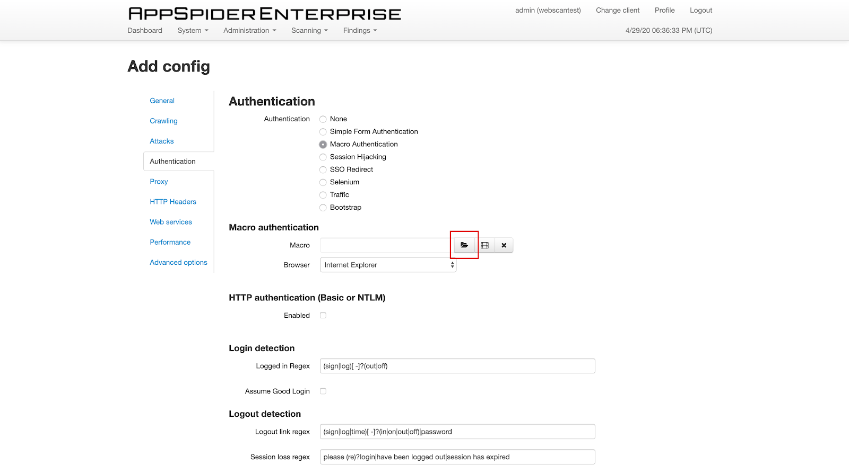This screenshot has width=849, height=474.
Task: Open the Advanced options tab
Action: 178,262
